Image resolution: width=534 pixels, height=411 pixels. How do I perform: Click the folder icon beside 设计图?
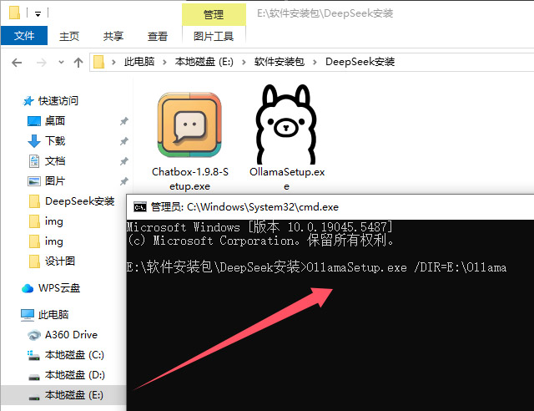coord(34,261)
